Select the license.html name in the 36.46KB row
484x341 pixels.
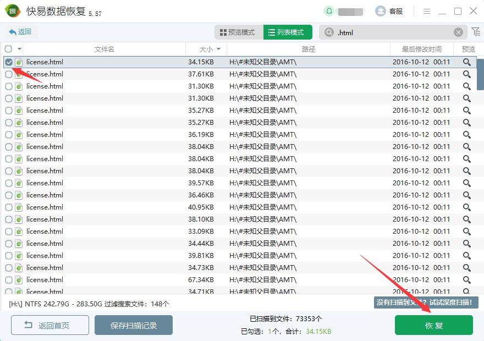(x=45, y=195)
